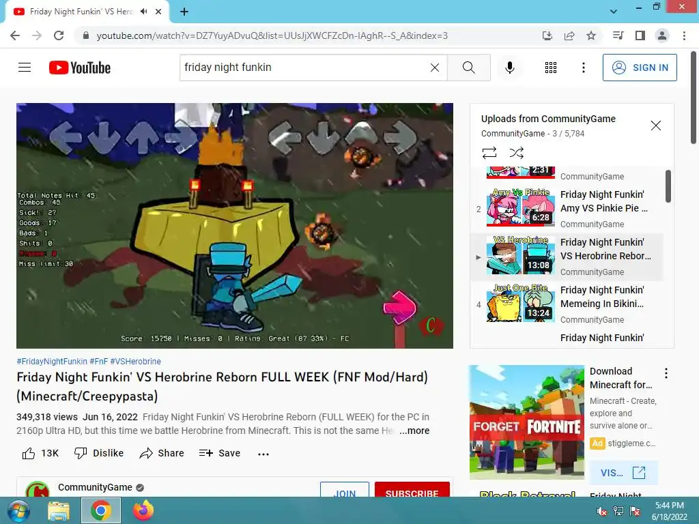Click the muted volume tray icon
The image size is (699, 524).
coord(601,511)
